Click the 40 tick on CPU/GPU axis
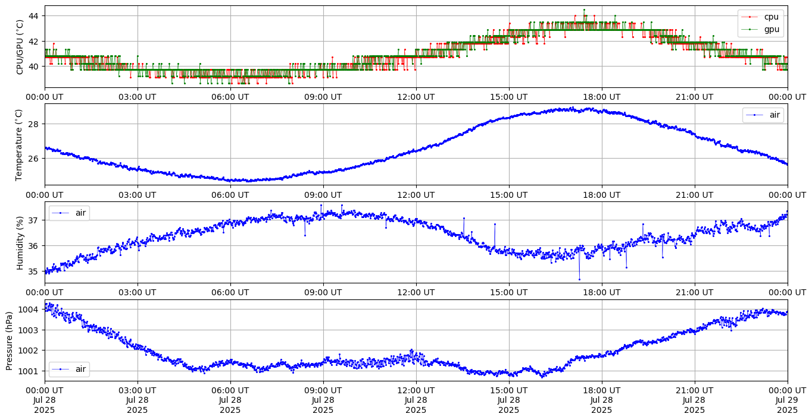This screenshot has width=812, height=420. pos(35,67)
